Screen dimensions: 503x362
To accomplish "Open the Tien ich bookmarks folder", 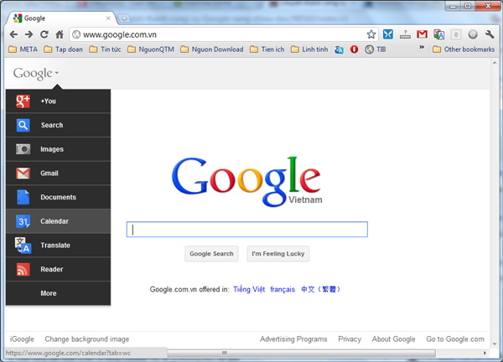I will click(267, 49).
